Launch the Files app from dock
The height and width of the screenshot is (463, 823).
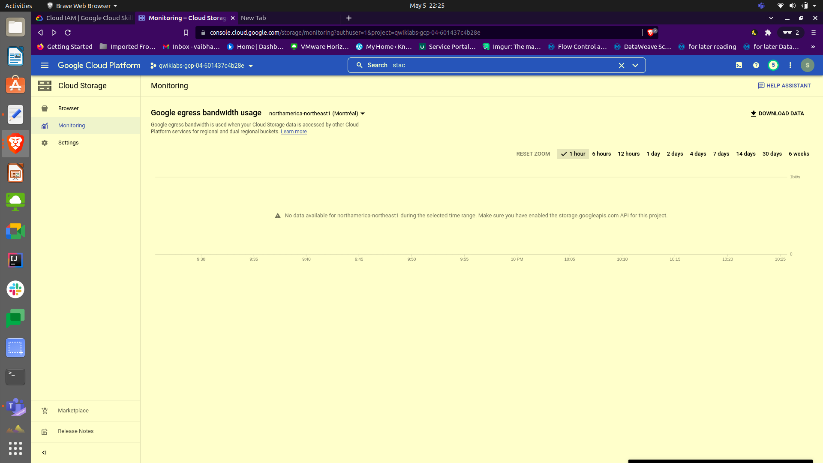click(15, 27)
